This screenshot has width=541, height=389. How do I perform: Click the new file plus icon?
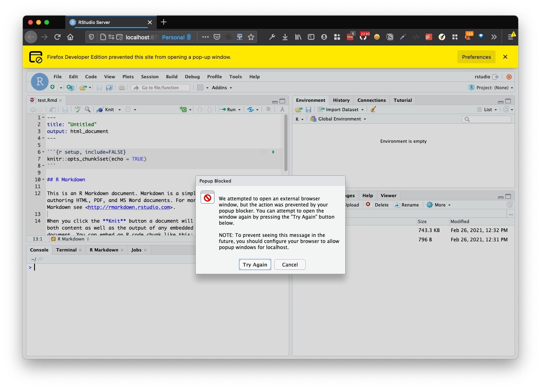[53, 87]
